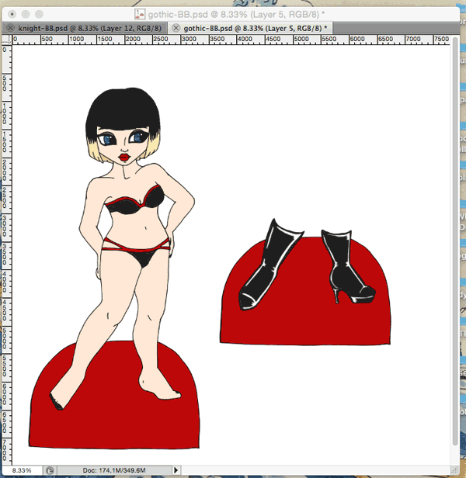This screenshot has height=478, width=466.
Task: Click the minimize button in the title bar
Action: [26, 14]
